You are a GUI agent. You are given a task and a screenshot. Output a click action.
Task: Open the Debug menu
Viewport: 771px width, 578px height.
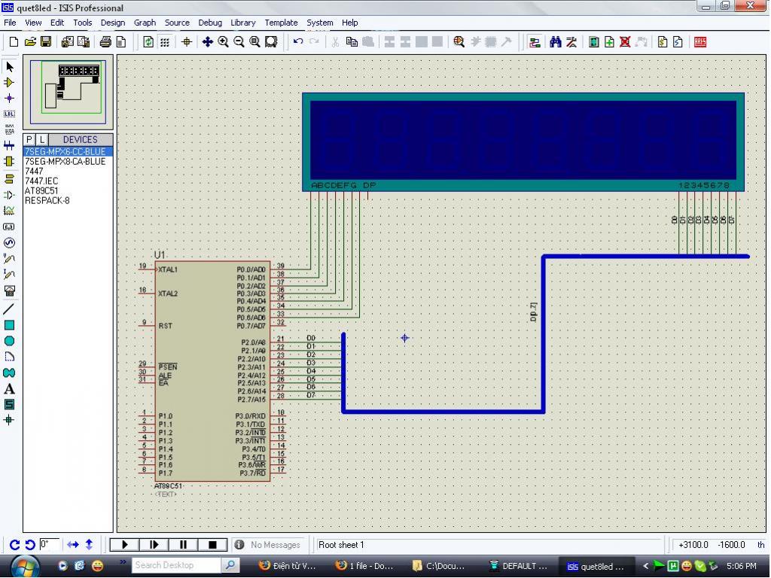click(x=210, y=23)
